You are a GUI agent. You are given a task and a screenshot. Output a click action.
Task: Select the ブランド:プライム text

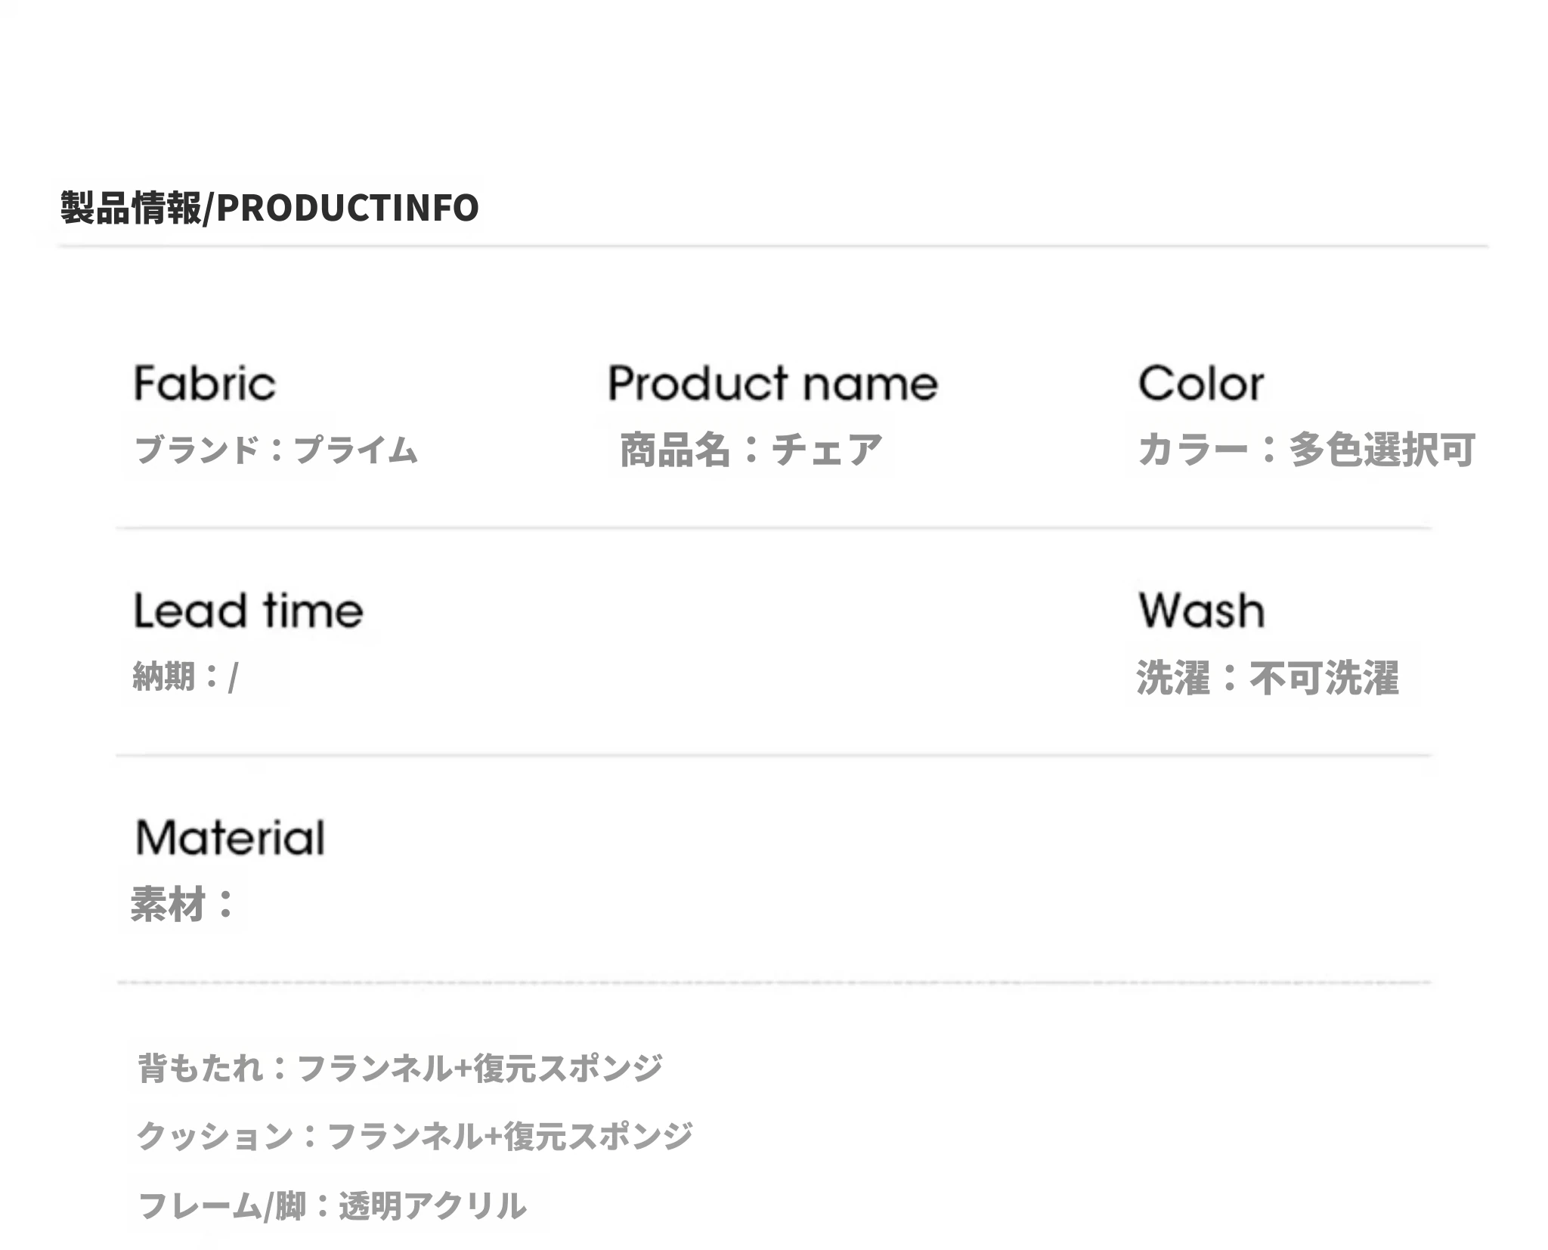coord(275,450)
